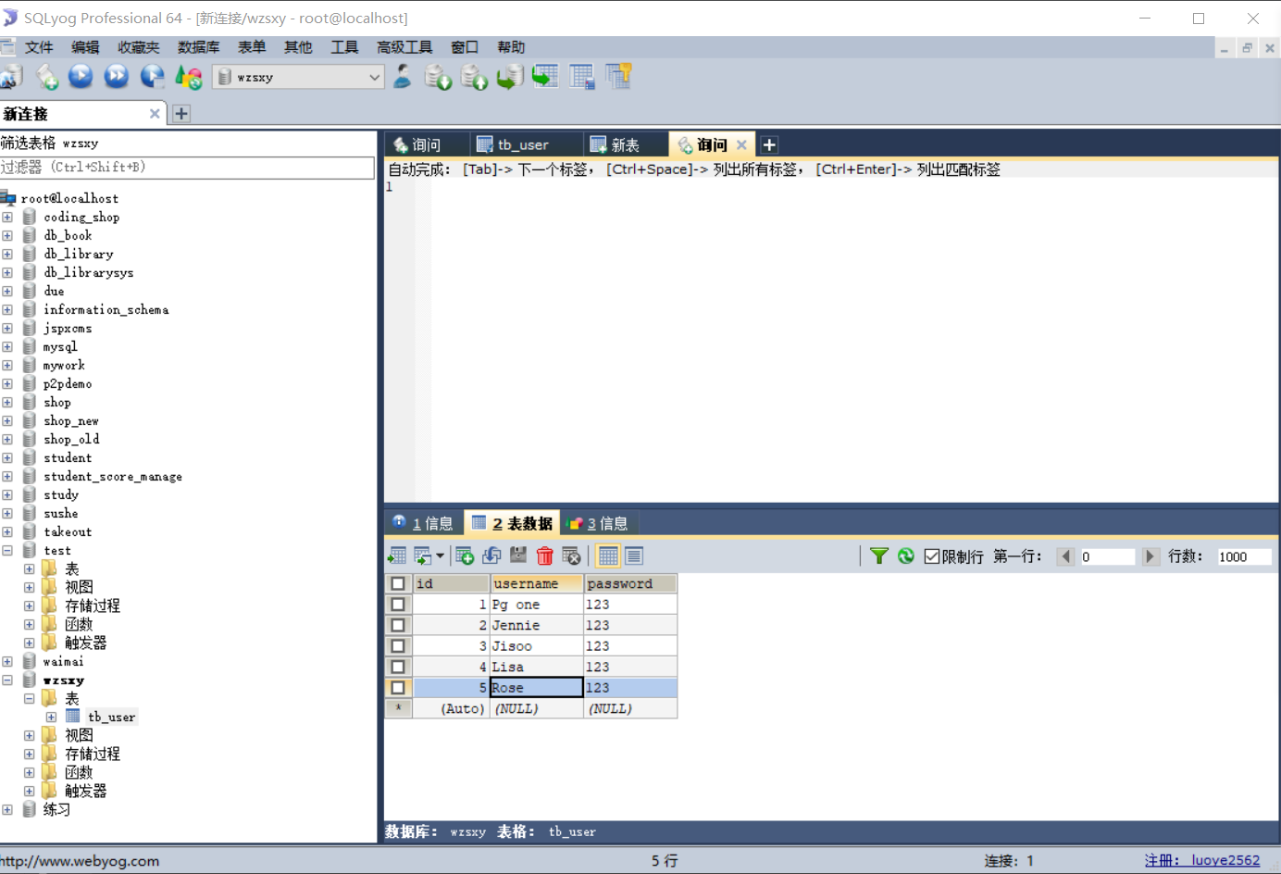Viewport: 1281px width, 874px height.
Task: Check the row checkbox for Jisoo
Action: pyautogui.click(x=398, y=645)
